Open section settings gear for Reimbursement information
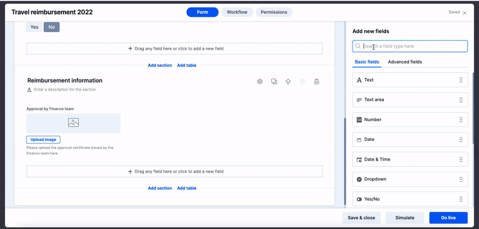 point(260,82)
